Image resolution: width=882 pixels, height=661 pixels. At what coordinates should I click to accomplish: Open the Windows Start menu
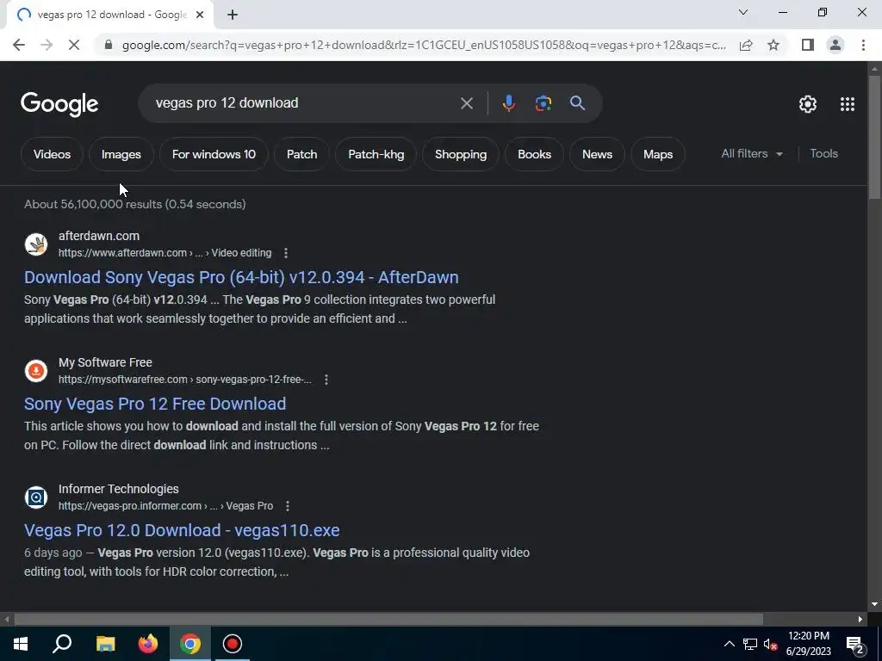(21, 644)
